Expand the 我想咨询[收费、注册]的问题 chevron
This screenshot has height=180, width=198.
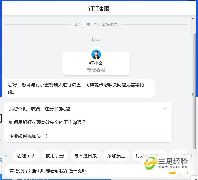(x=165, y=108)
